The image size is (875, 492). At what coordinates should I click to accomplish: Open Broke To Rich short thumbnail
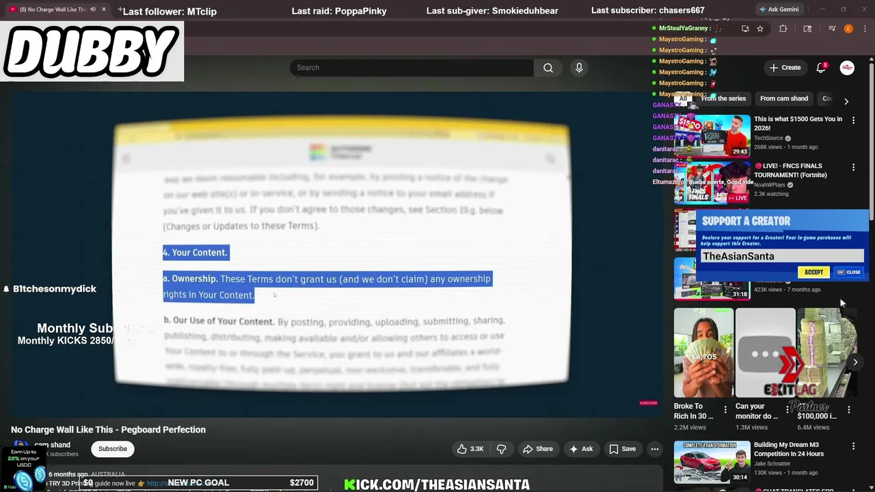(703, 353)
